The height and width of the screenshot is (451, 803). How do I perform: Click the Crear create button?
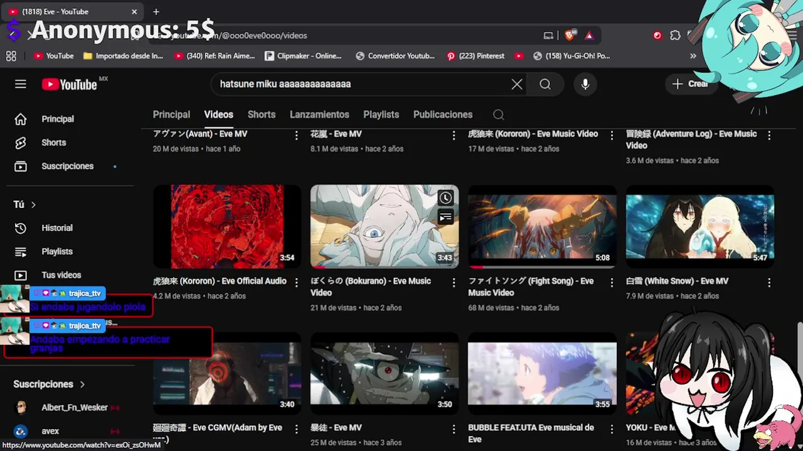tap(690, 84)
